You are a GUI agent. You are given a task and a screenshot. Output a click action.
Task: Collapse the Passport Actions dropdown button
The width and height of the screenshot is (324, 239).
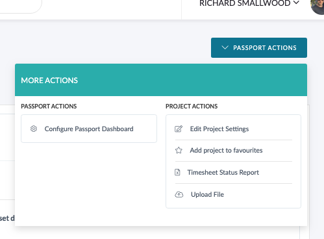click(x=259, y=47)
